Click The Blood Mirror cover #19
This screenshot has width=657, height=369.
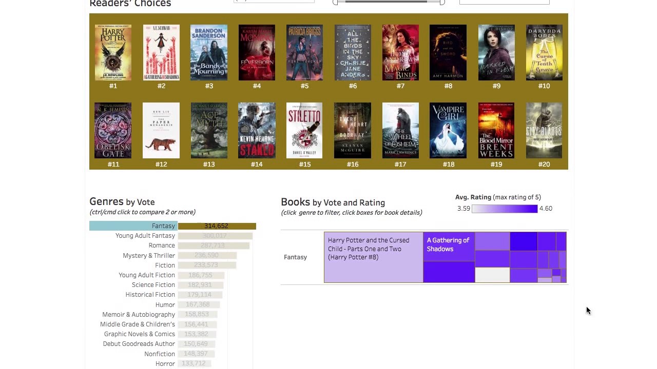point(496,131)
